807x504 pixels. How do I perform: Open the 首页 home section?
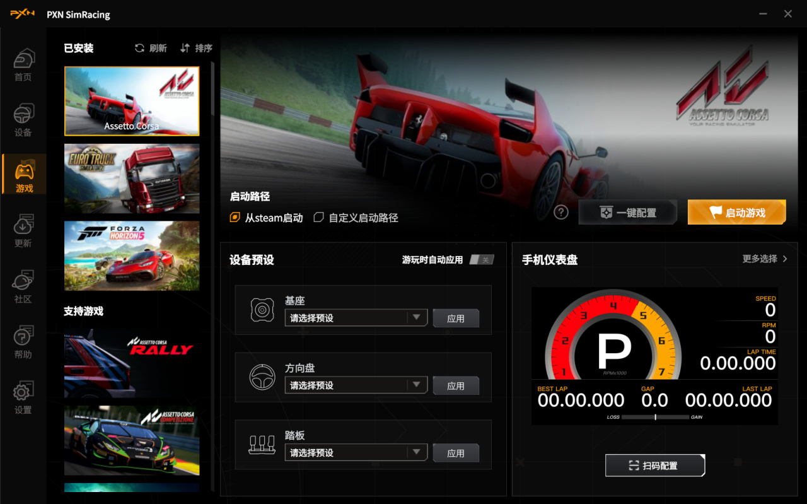[x=23, y=66]
